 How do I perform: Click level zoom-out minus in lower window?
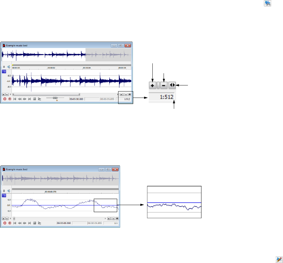[7, 219]
